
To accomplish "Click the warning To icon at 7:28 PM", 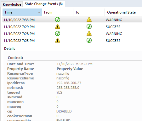I will [x=89, y=33].
